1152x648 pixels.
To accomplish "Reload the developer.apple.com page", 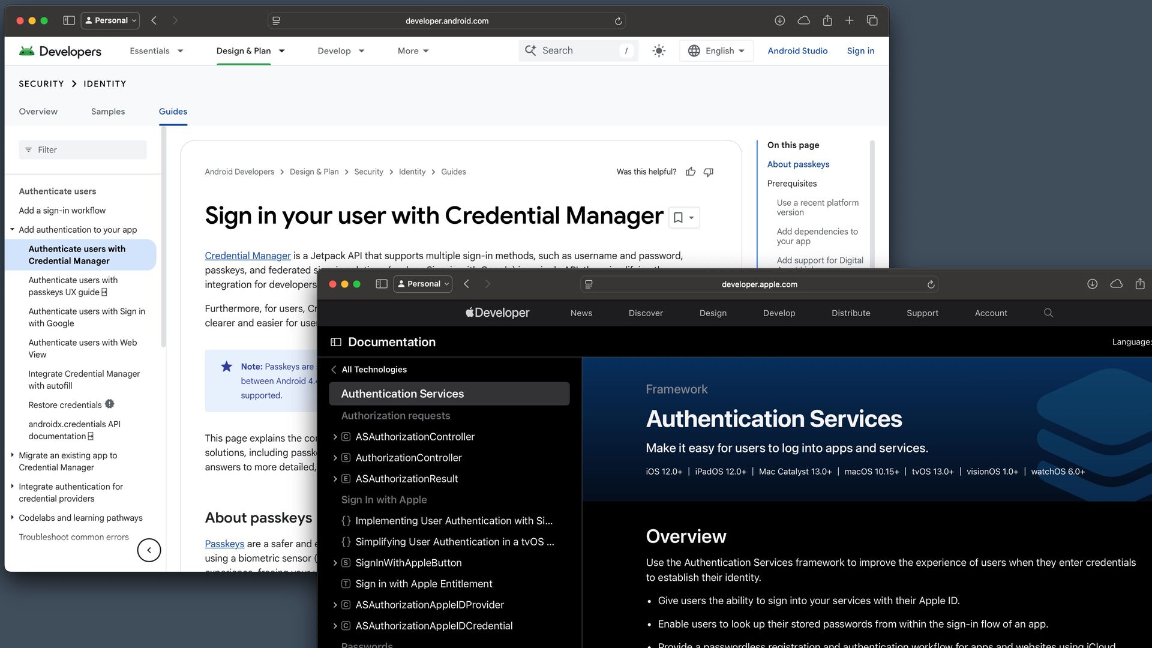I will (931, 284).
